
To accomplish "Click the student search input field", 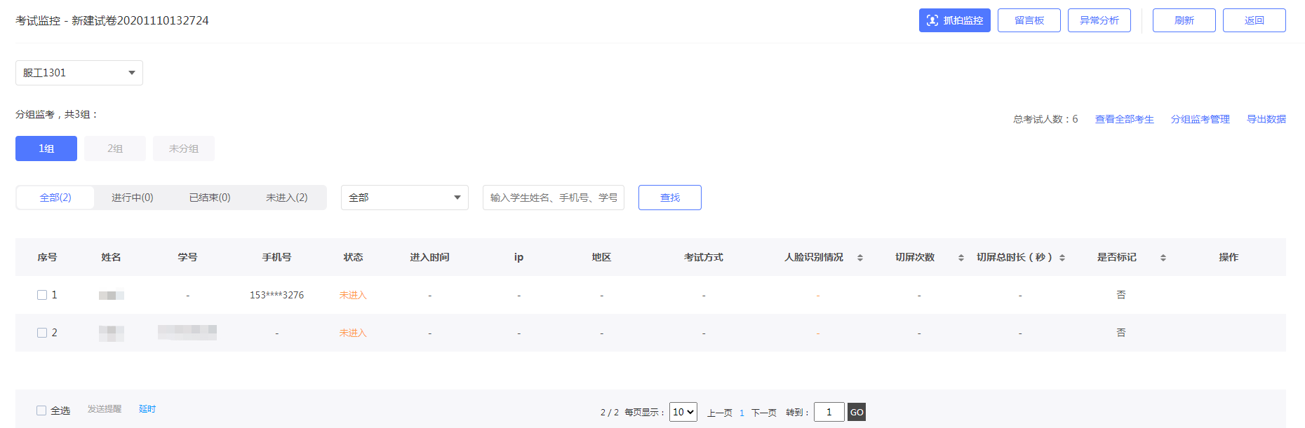I will [x=553, y=198].
